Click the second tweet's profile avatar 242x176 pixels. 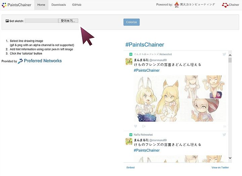pyautogui.click(x=129, y=141)
